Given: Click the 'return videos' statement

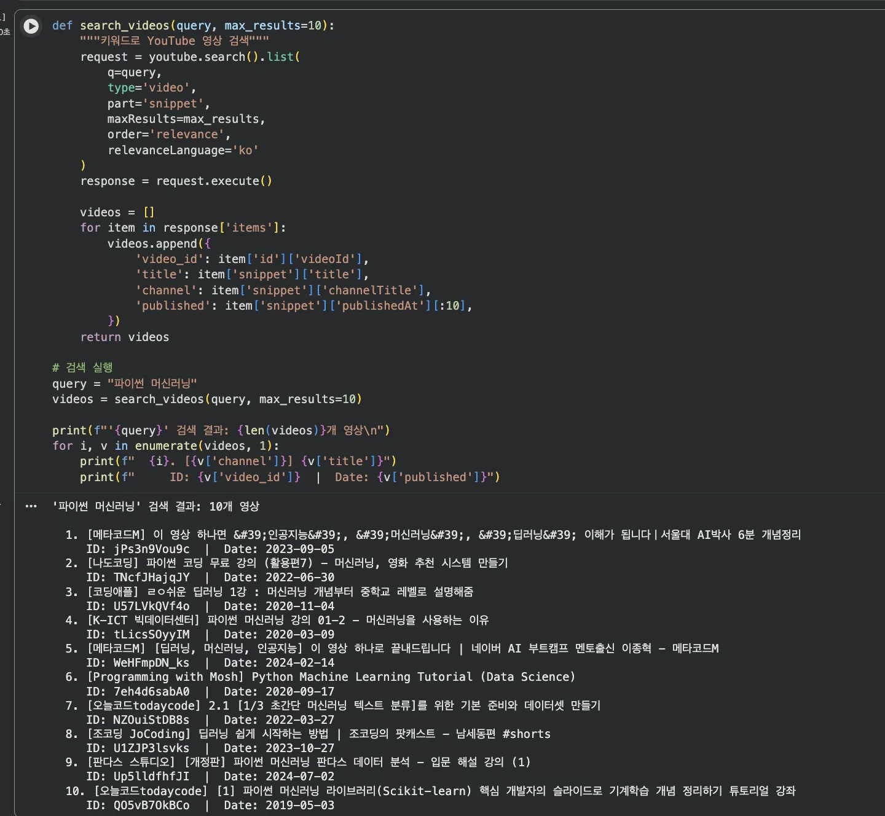Looking at the screenshot, I should tap(124, 337).
